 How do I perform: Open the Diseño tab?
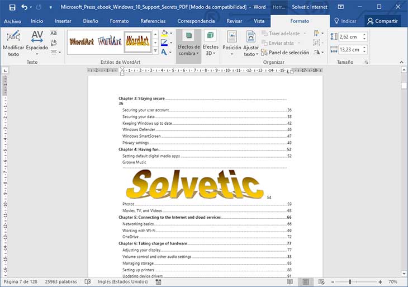91,21
